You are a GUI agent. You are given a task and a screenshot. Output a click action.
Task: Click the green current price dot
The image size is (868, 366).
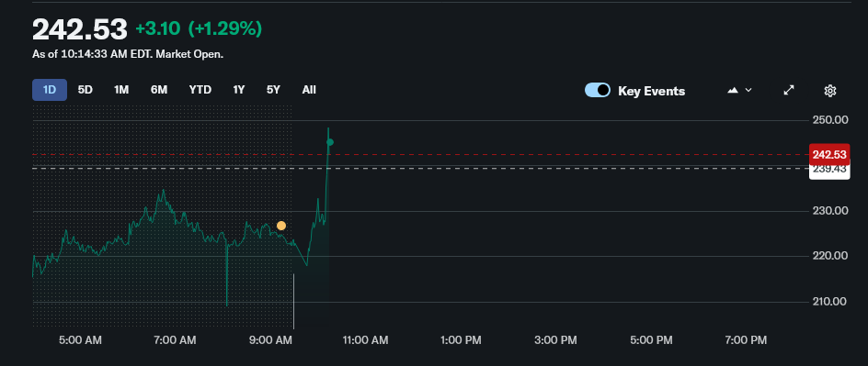(330, 142)
